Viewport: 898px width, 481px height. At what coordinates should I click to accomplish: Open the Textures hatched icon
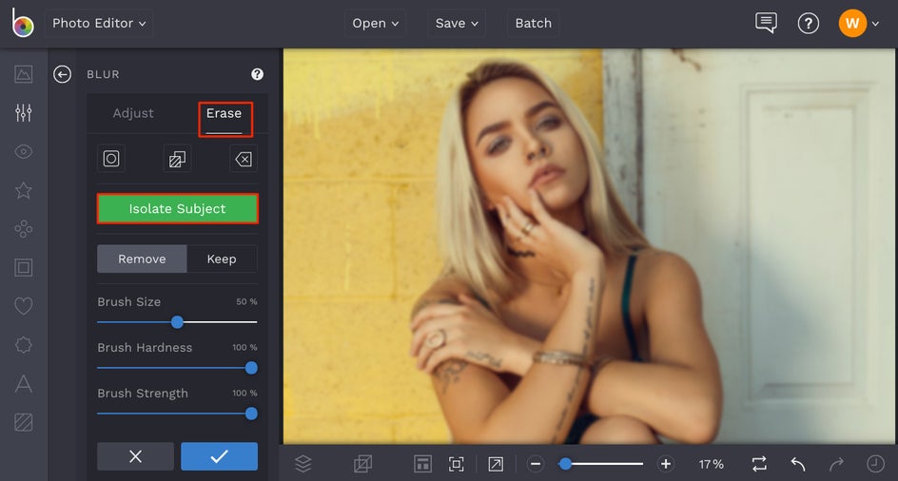[x=24, y=422]
